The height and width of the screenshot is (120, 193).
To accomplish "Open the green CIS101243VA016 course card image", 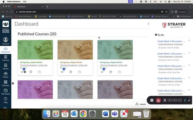I will (x=35, y=50).
